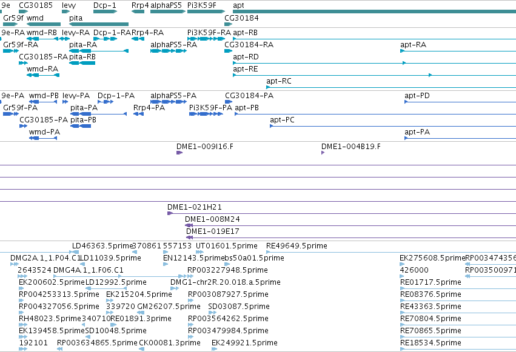The width and height of the screenshot is (516, 352).
Task: Open the Pi3K59F-RA transcript label
Action: 209,33
